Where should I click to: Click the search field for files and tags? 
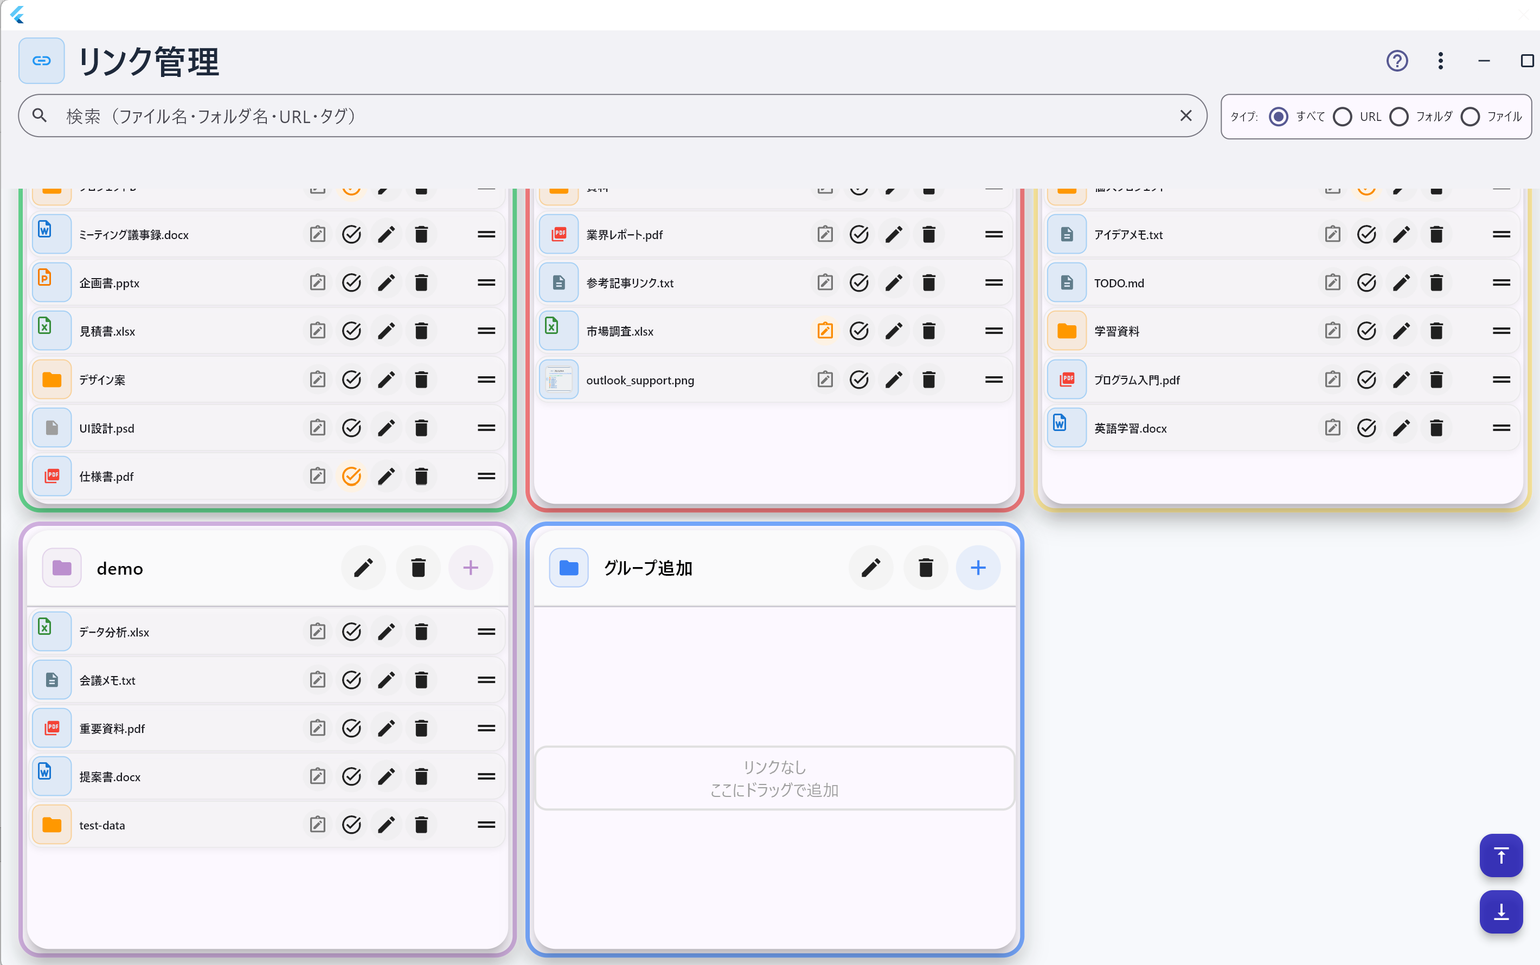[574, 116]
